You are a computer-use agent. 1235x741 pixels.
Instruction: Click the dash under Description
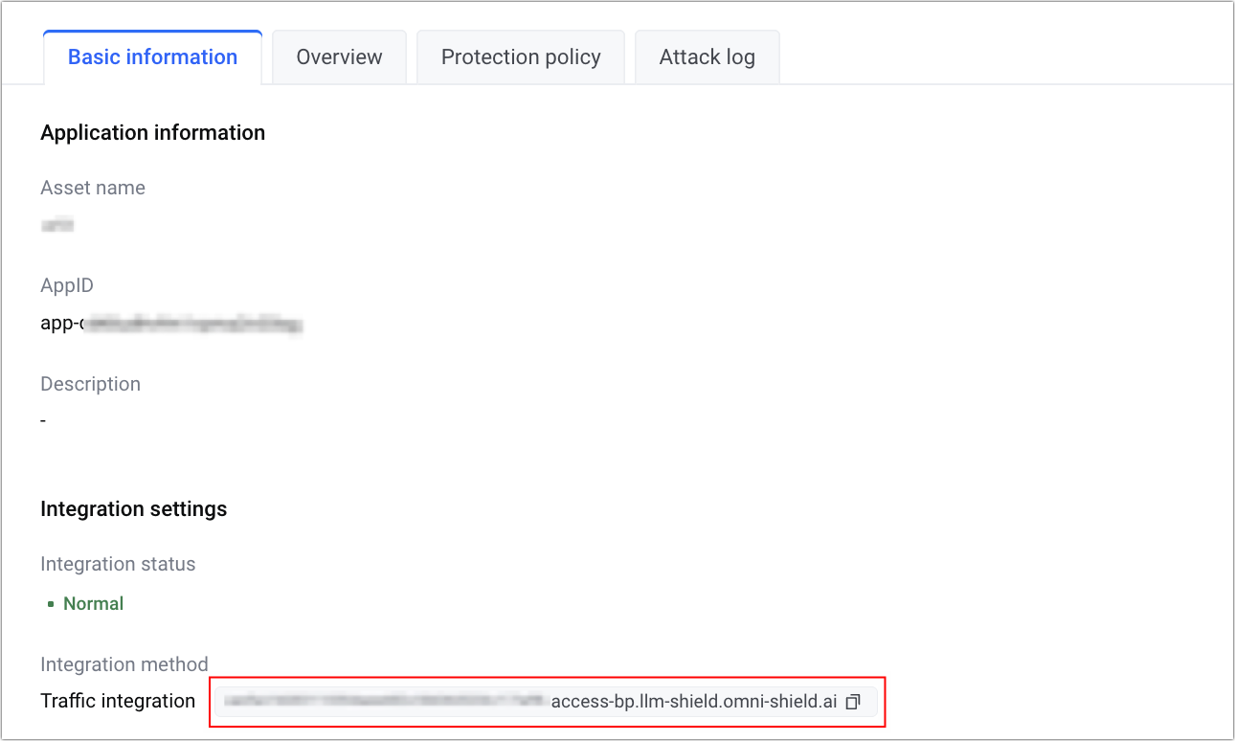tap(44, 420)
